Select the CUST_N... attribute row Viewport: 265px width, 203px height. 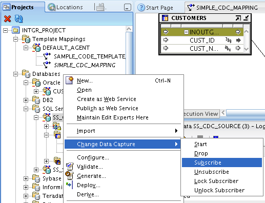(x=202, y=49)
